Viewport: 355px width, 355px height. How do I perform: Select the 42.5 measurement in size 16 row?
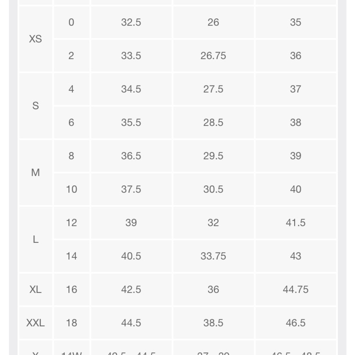[131, 289]
